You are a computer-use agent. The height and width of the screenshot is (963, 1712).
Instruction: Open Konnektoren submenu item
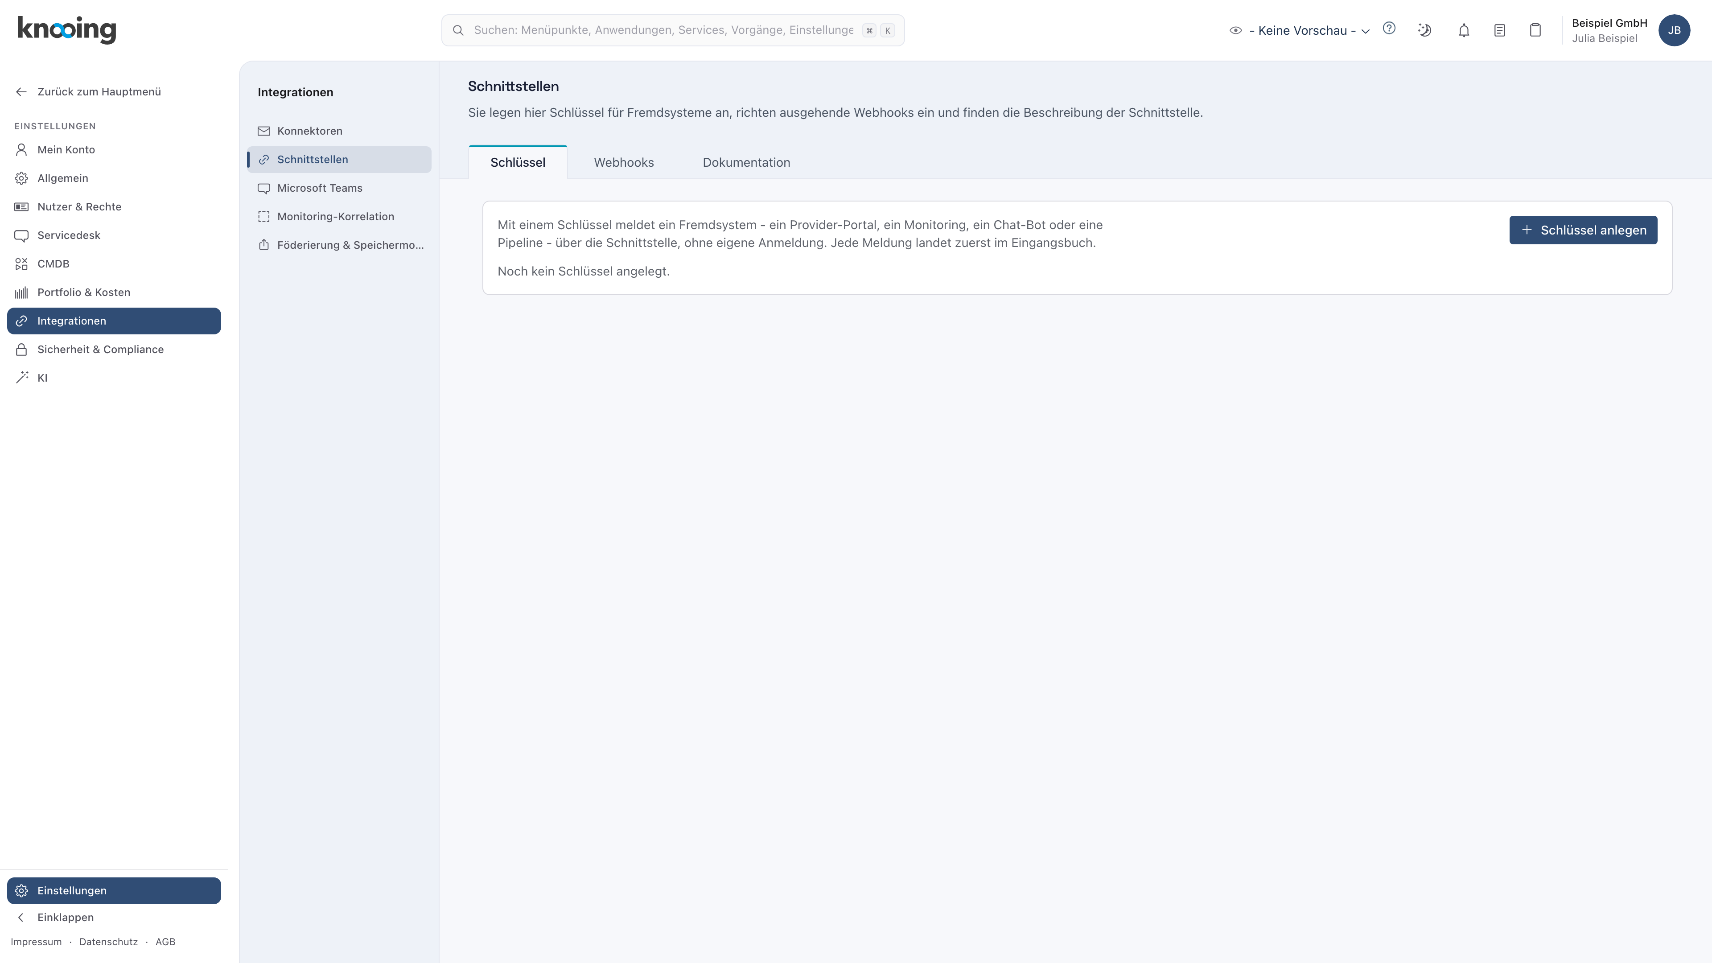pos(339,131)
